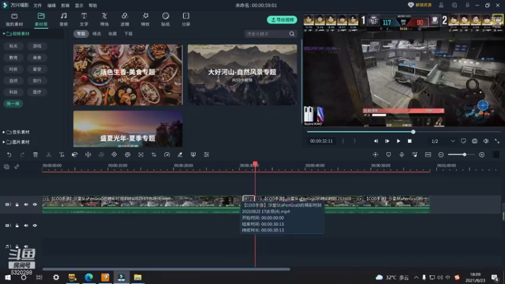Image resolution: width=505 pixels, height=284 pixels.
Task: Mute audio track 1 speaker
Action: (x=26, y=246)
